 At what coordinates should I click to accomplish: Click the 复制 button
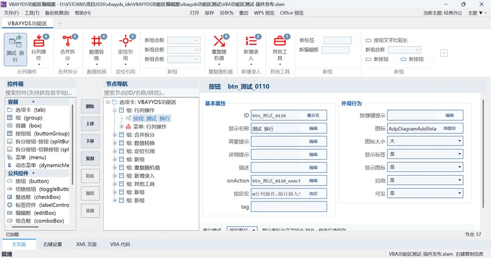coord(90,158)
